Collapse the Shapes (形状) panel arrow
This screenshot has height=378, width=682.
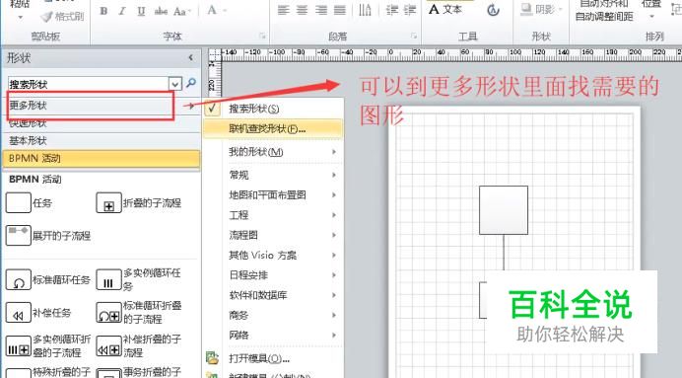point(191,57)
